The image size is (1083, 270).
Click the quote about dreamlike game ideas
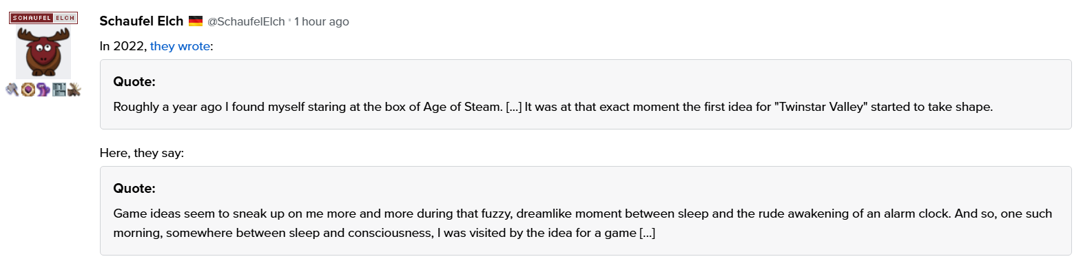(583, 223)
